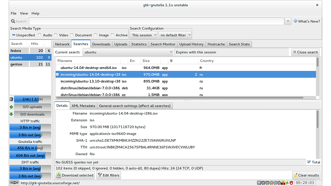Click the green uploads arrow icon
This screenshot has width=331, height=186.
(x=11, y=107)
